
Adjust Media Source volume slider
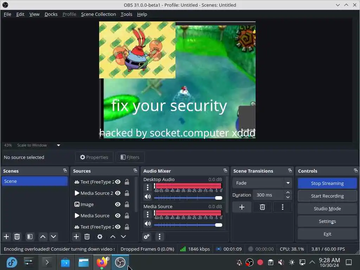[x=188, y=225]
